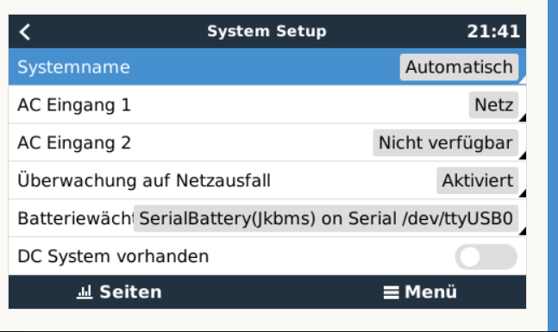Open the Seiten bar chart icon

pos(85,291)
